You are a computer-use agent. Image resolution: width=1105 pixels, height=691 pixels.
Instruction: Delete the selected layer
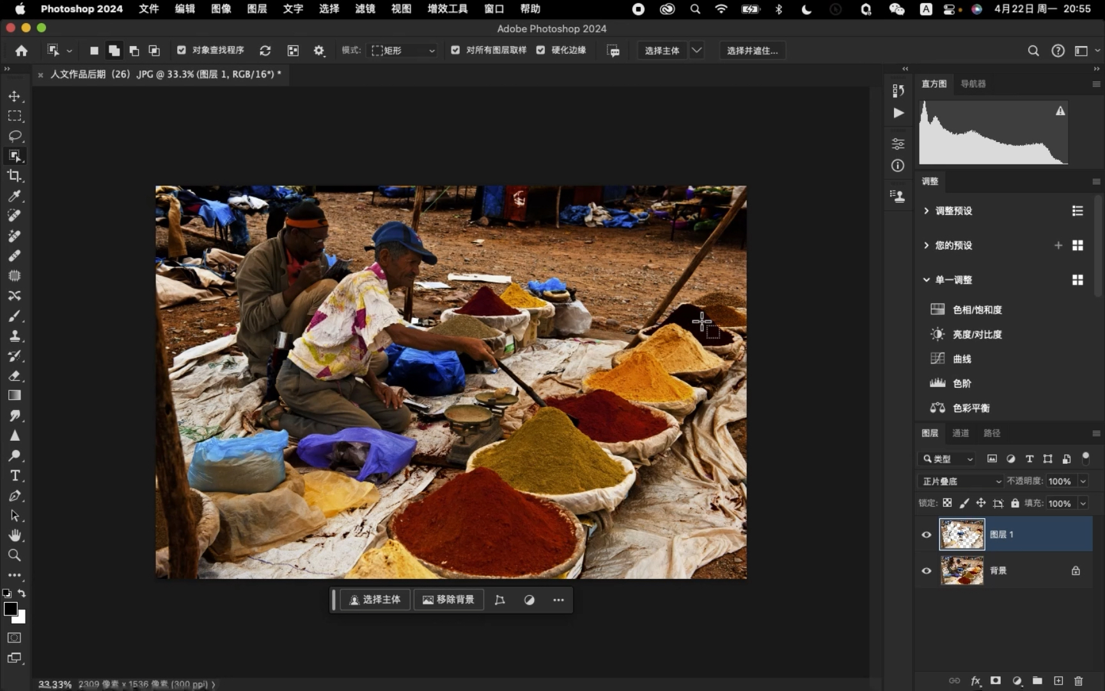(1079, 681)
